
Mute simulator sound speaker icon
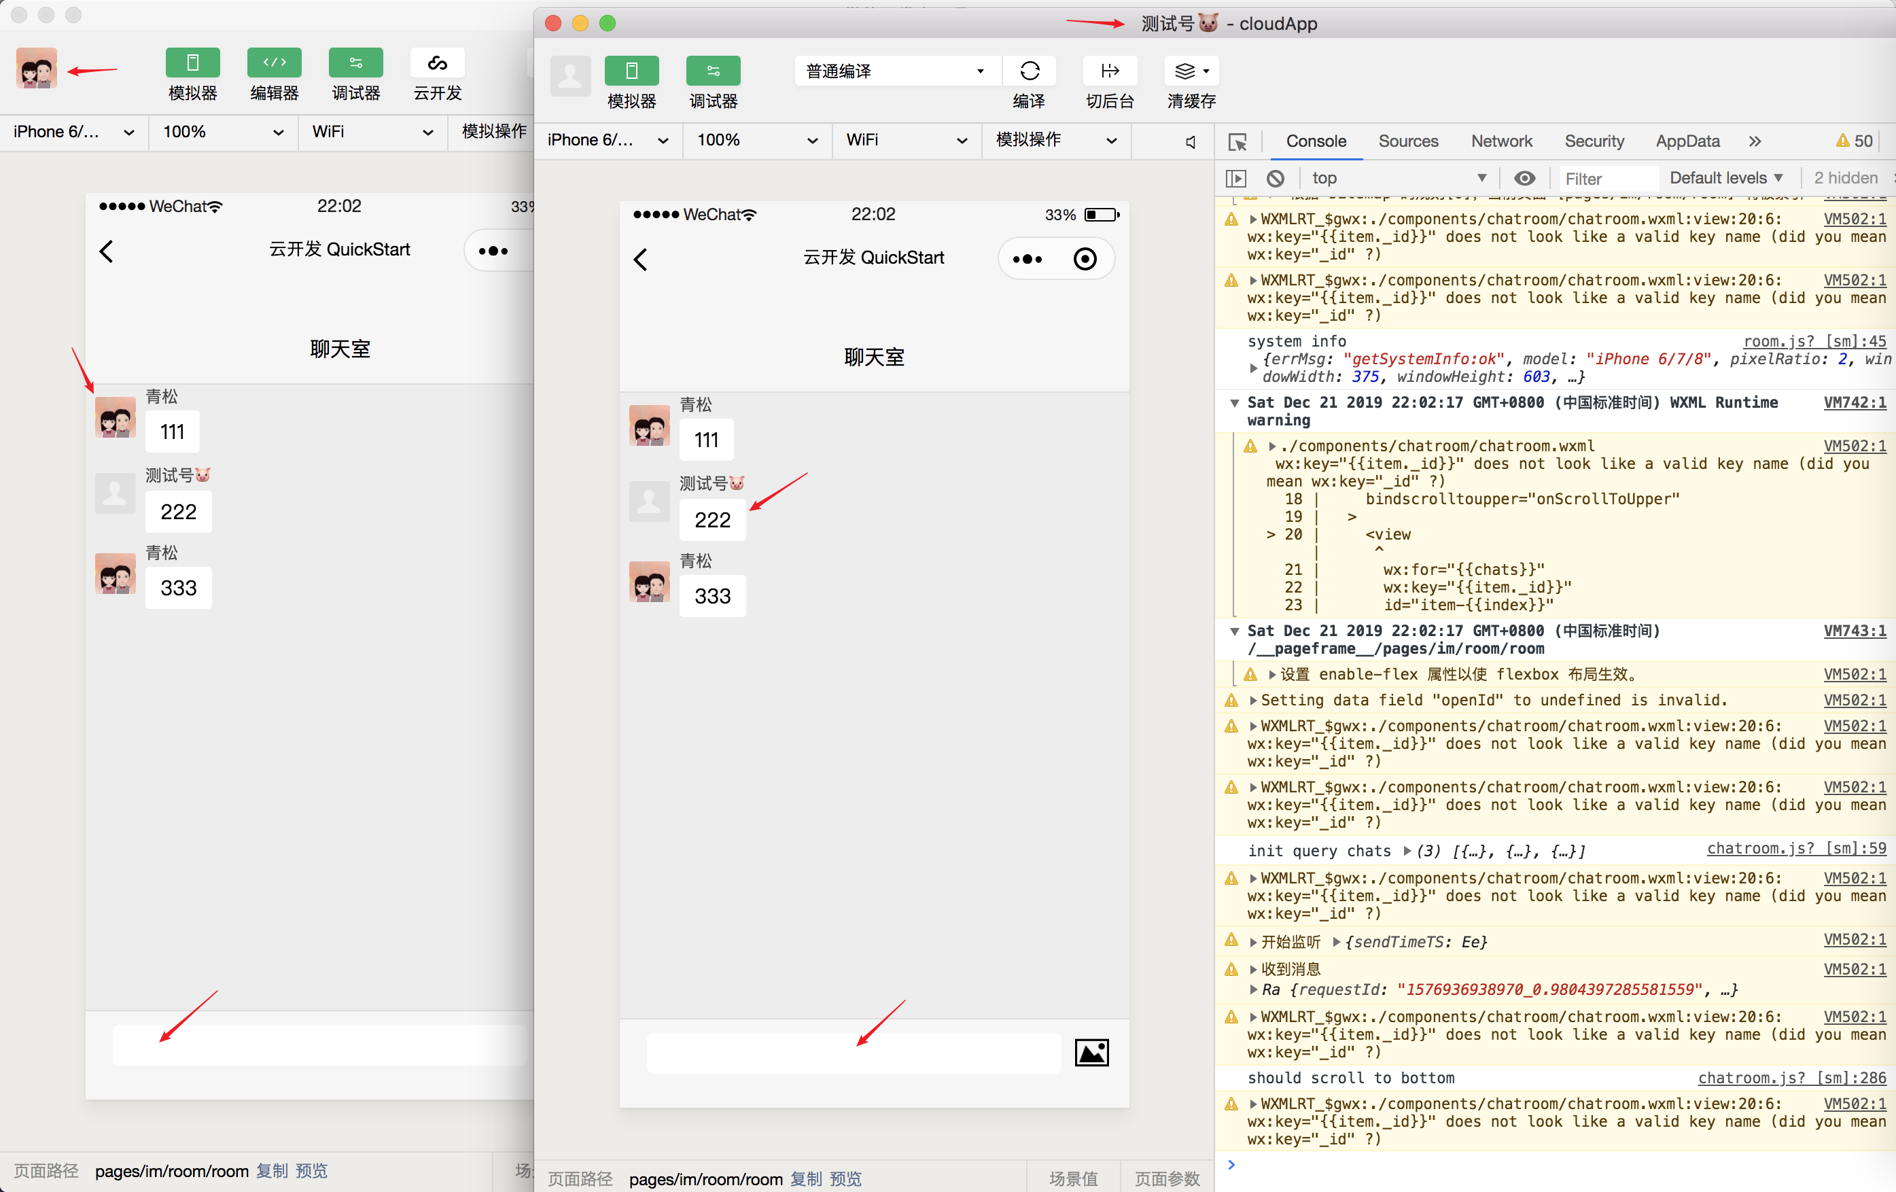tap(1191, 142)
